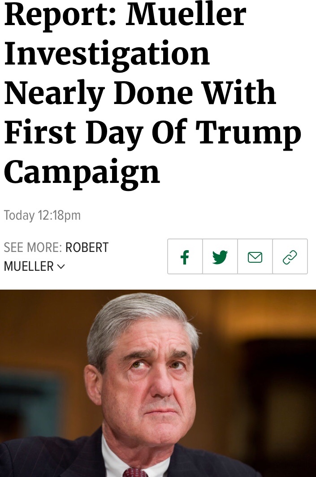316x477 pixels.
Task: Click the MUELLER text beside the chevron
Action: [29, 267]
